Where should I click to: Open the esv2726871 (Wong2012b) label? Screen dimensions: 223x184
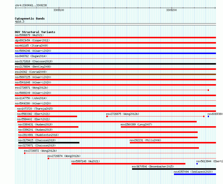point(32,88)
